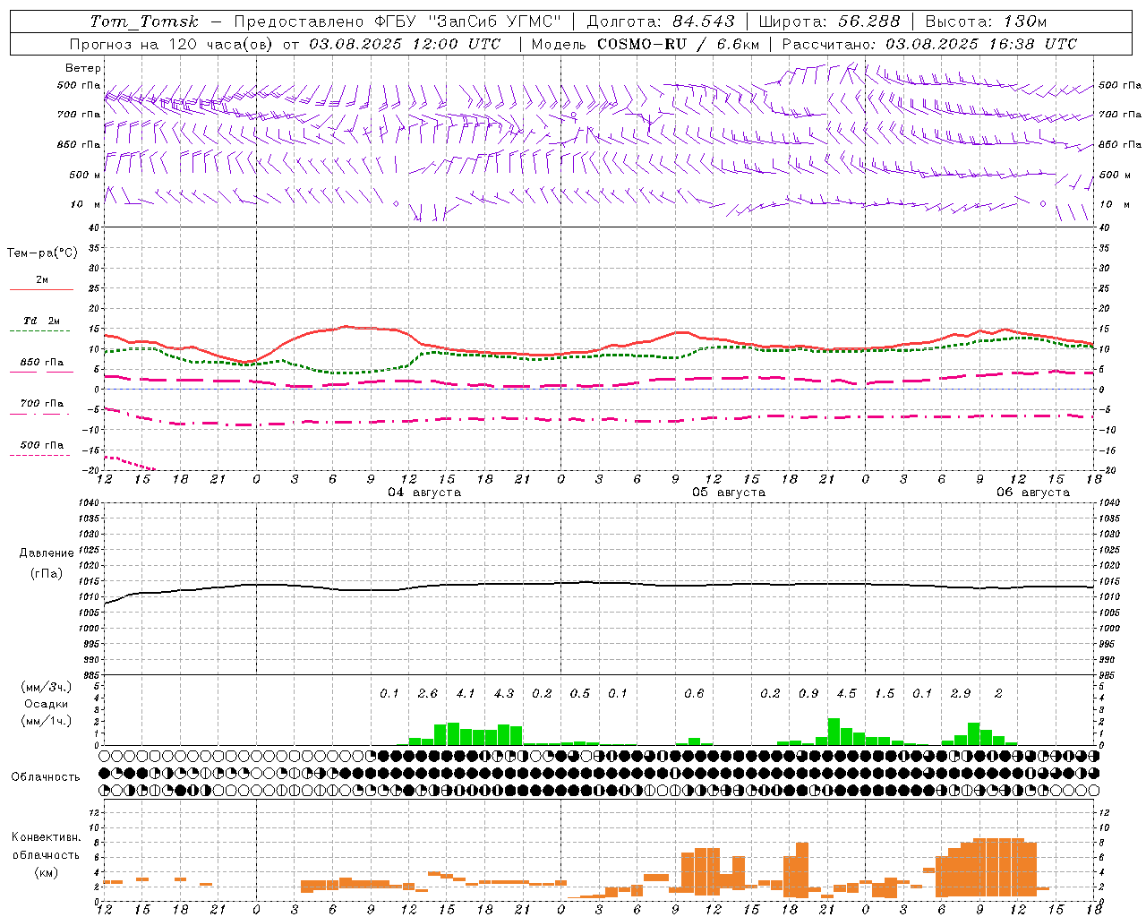The height and width of the screenshot is (917, 1146).
Task: Click the Tom_Tomsk station title
Action: coord(144,21)
